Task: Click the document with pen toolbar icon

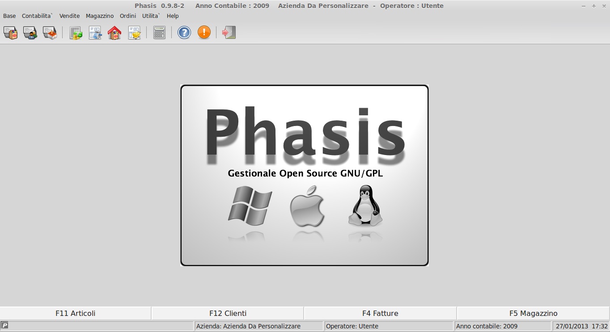Action: pyautogui.click(x=95, y=33)
